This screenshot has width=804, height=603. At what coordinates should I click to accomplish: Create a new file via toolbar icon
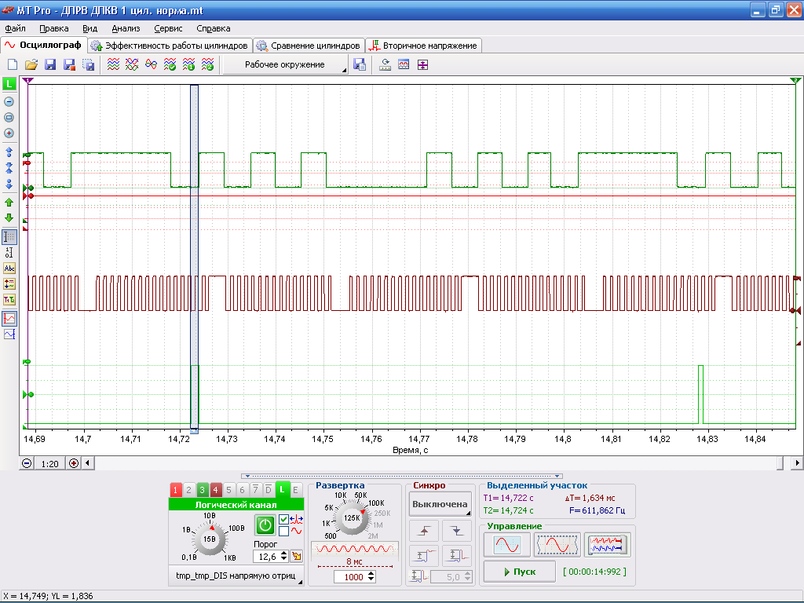tap(13, 64)
